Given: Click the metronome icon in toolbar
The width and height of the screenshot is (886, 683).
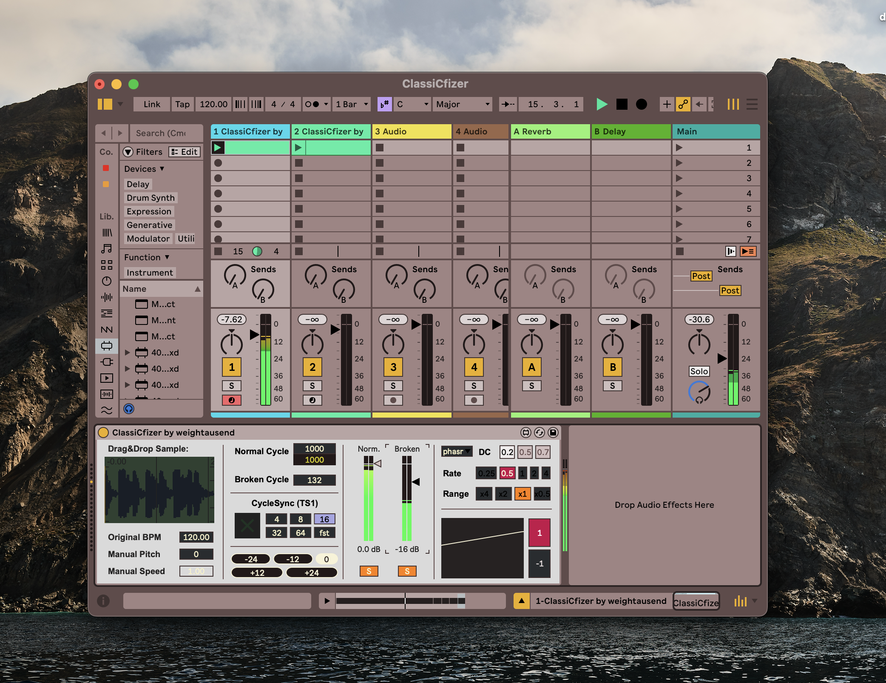Looking at the screenshot, I should coord(312,104).
